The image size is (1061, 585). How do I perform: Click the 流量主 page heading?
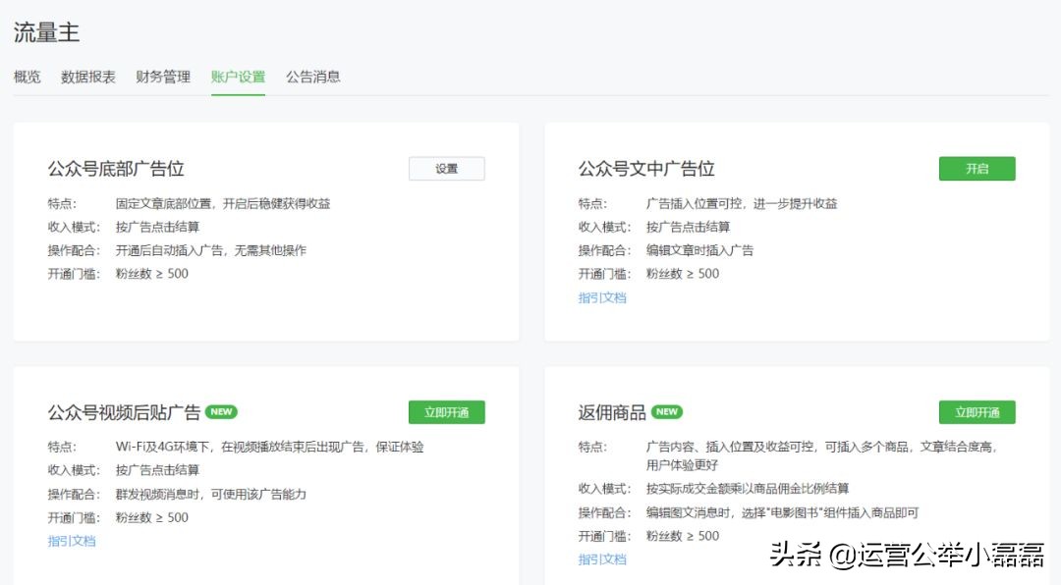pyautogui.click(x=45, y=31)
